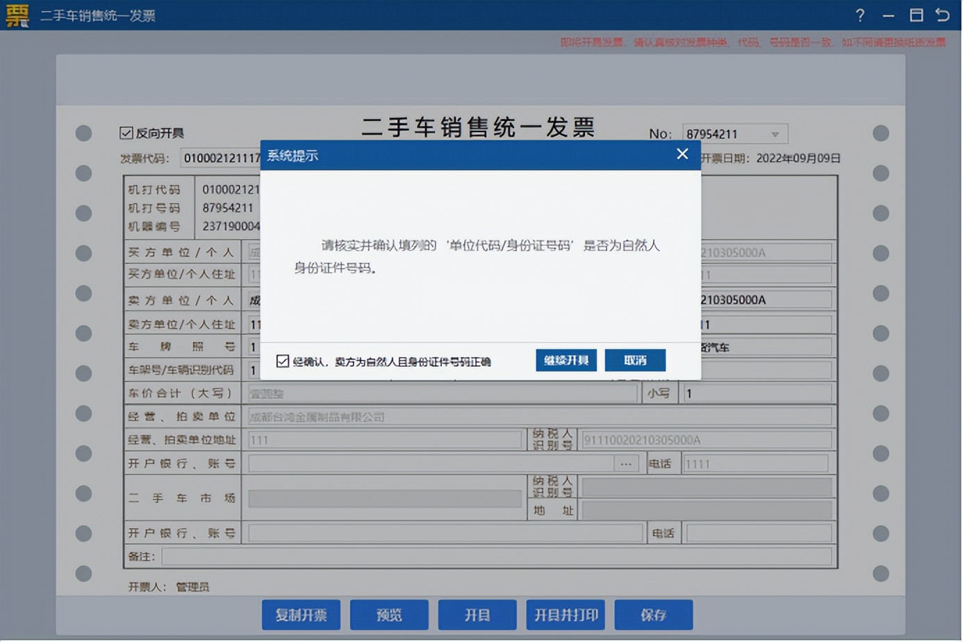The image size is (963, 642).
Task: Open the bank account lookup ellipsis button
Action: click(x=626, y=463)
